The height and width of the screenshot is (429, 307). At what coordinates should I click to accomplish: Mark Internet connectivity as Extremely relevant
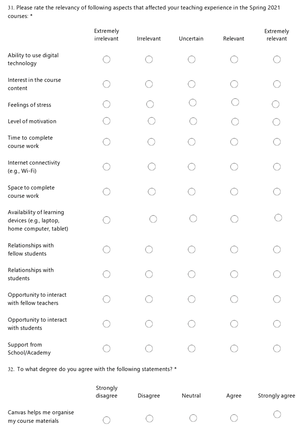tap(277, 167)
